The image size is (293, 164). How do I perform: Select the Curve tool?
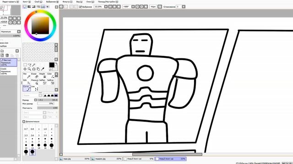[27, 88]
